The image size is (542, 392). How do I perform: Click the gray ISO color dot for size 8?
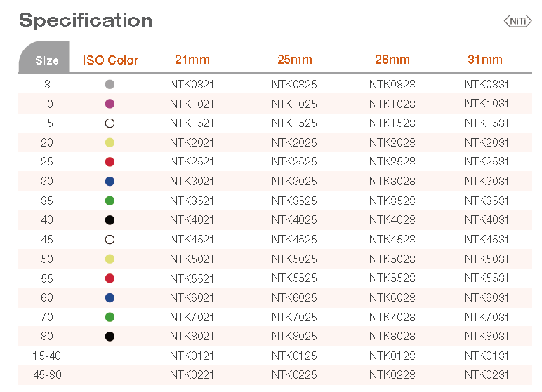point(110,84)
